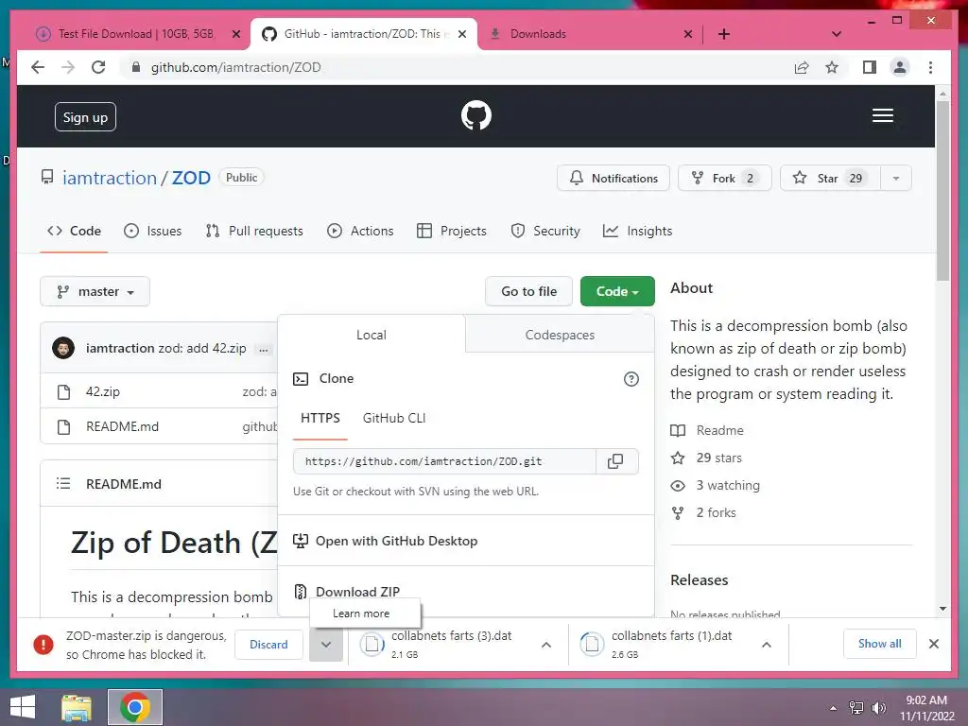Discard the blocked ZOD-master.zip download
The image size is (968, 726).
pos(268,645)
